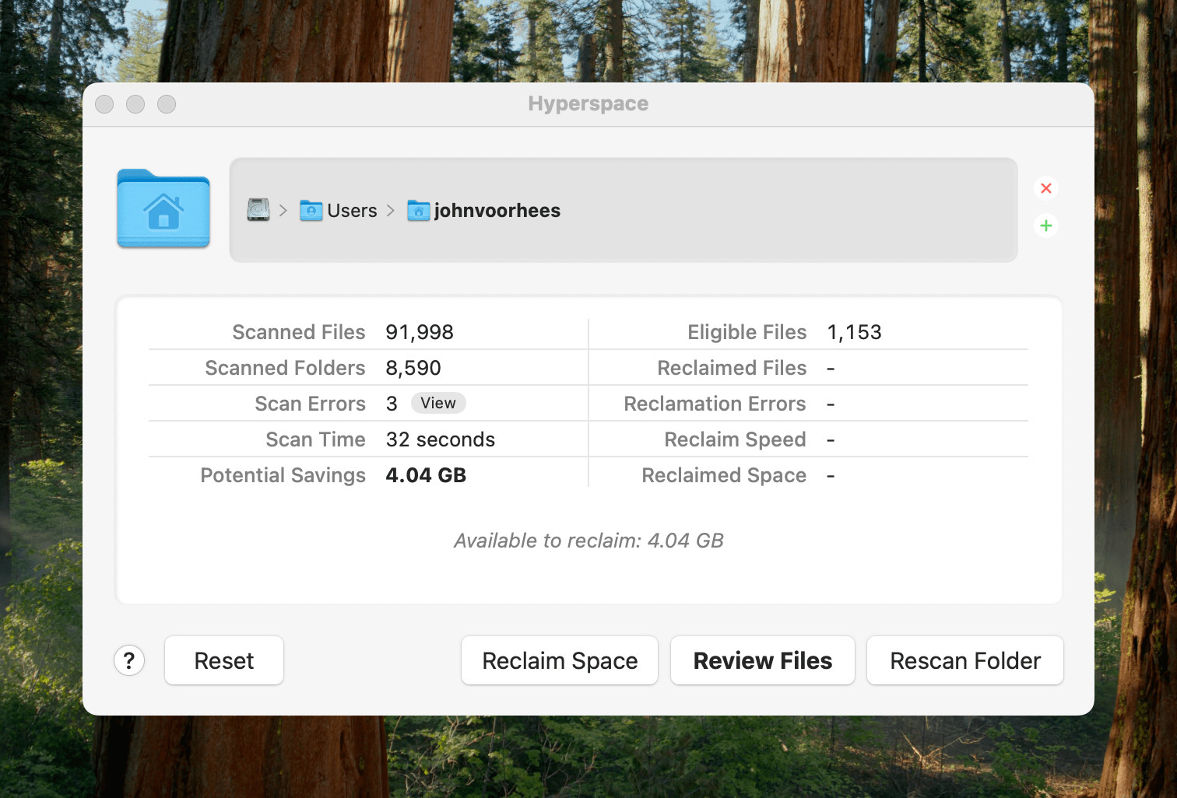Click the Hyperspace window title
The width and height of the screenshot is (1177, 798).
(588, 103)
